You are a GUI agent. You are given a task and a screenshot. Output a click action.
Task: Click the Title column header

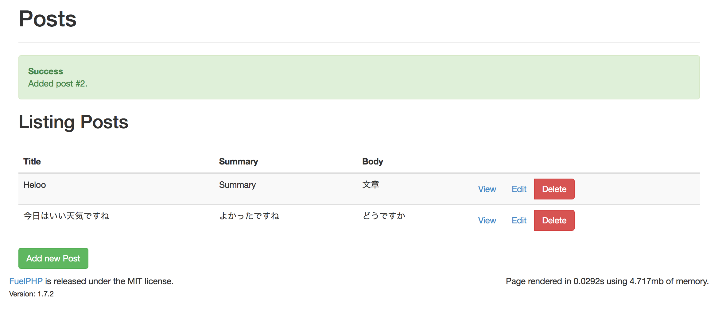[32, 161]
